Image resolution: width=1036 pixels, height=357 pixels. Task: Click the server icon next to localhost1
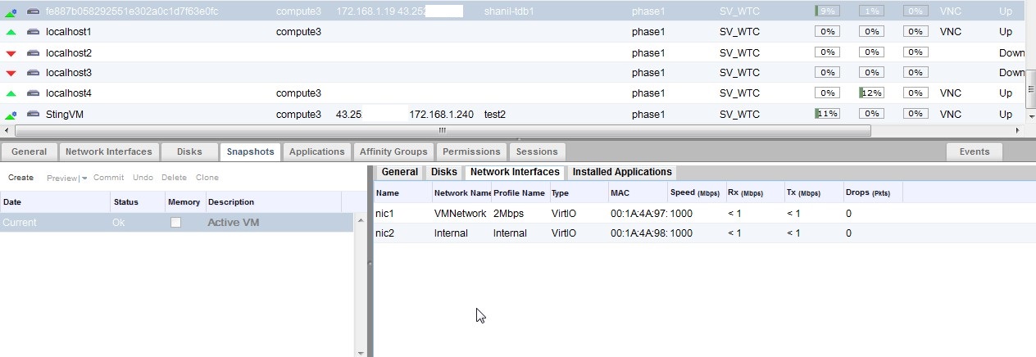pos(33,32)
